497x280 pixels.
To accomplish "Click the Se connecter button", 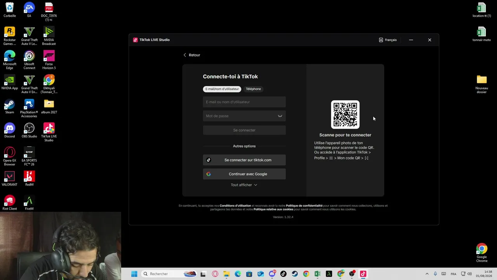I will pos(244,130).
